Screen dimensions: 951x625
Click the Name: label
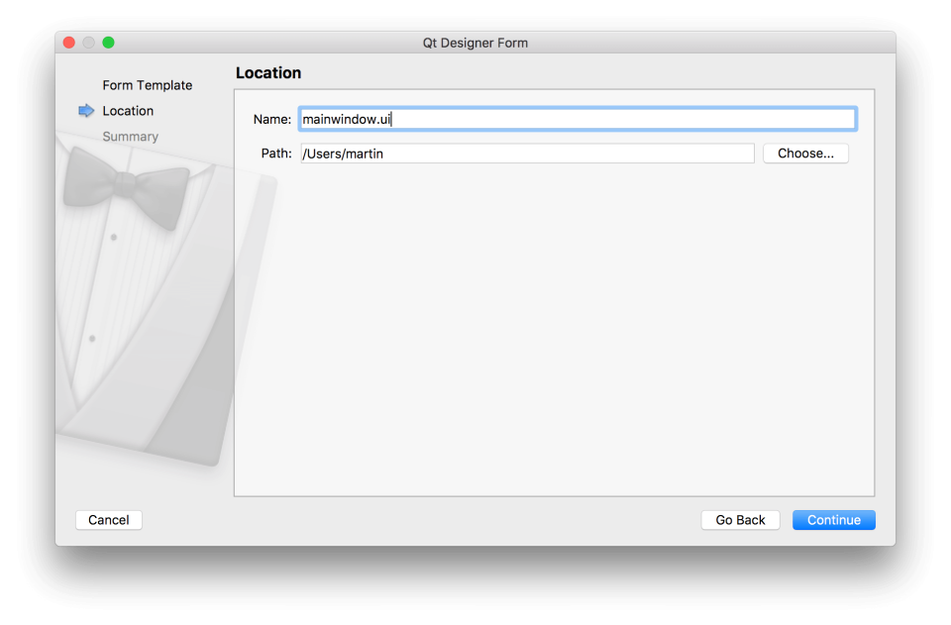point(272,119)
